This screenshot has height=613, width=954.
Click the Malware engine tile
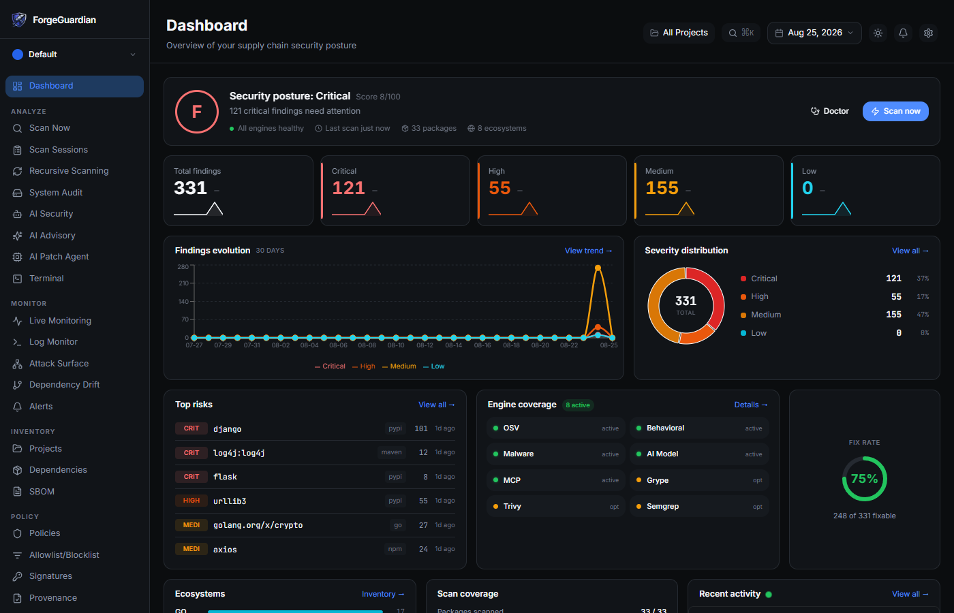[x=556, y=454]
